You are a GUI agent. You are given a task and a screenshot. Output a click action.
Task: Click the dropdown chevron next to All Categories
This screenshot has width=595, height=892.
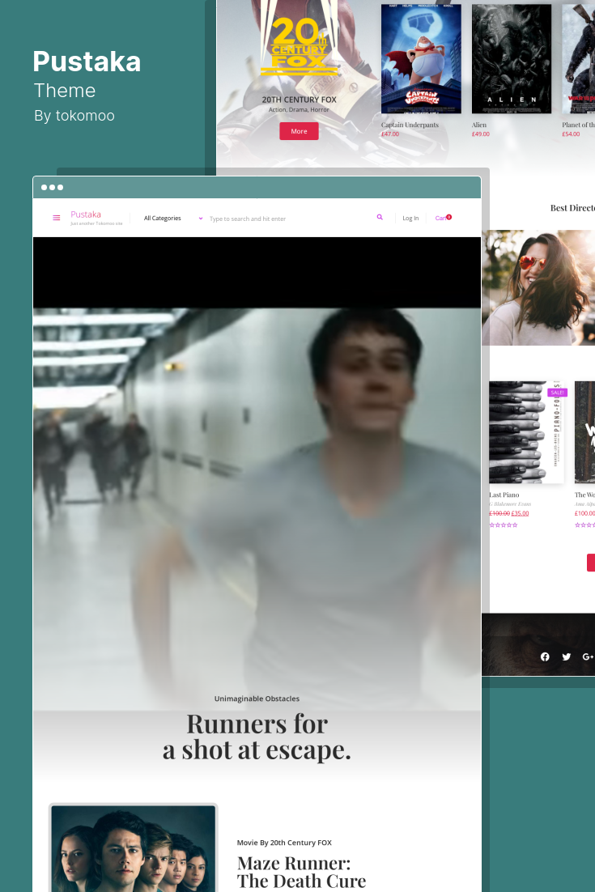(200, 219)
